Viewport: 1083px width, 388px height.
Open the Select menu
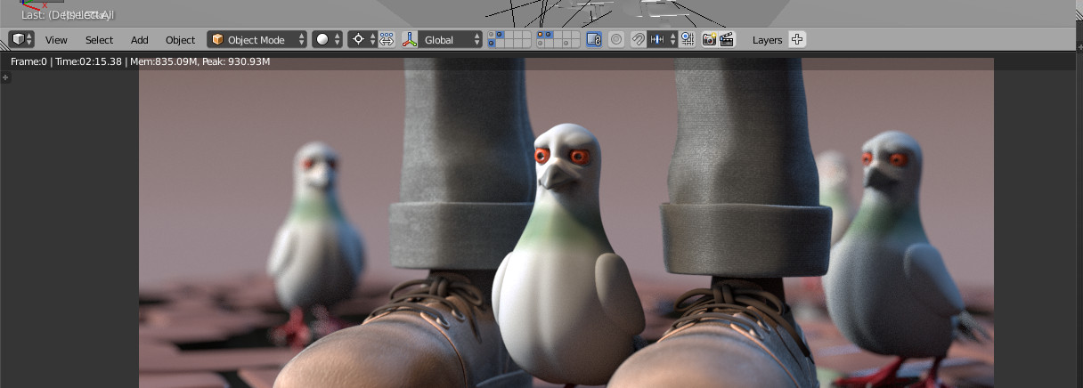coord(99,40)
